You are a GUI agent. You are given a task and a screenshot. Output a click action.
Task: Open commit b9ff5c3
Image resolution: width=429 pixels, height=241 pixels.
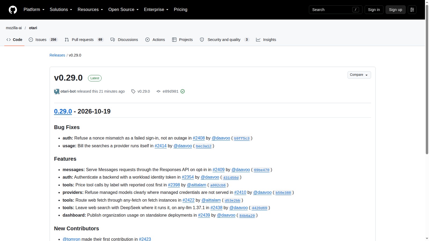(242, 138)
